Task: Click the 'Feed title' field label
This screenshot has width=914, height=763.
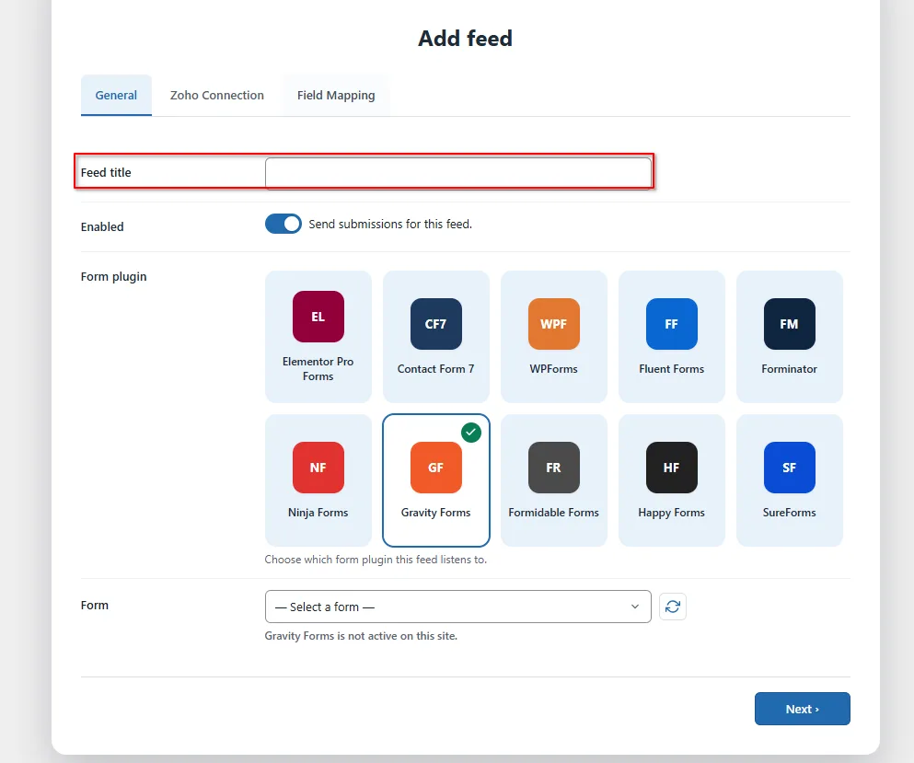Action: click(106, 172)
